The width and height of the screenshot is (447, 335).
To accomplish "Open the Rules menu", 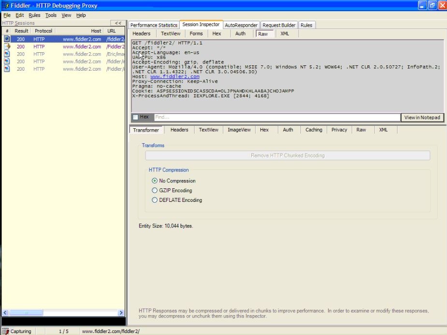I will point(34,15).
